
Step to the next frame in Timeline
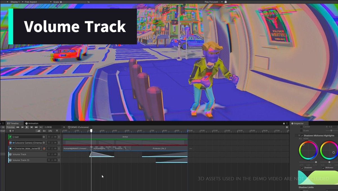coord(32,127)
